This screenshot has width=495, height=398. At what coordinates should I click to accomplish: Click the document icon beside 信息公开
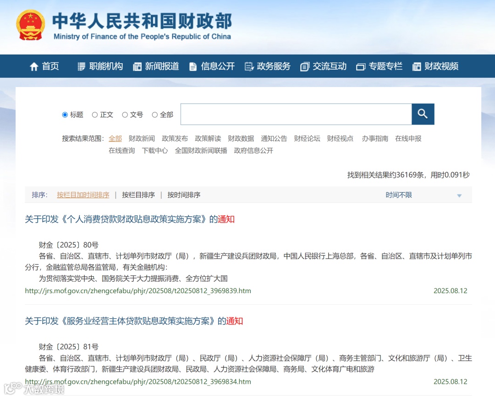pos(193,66)
